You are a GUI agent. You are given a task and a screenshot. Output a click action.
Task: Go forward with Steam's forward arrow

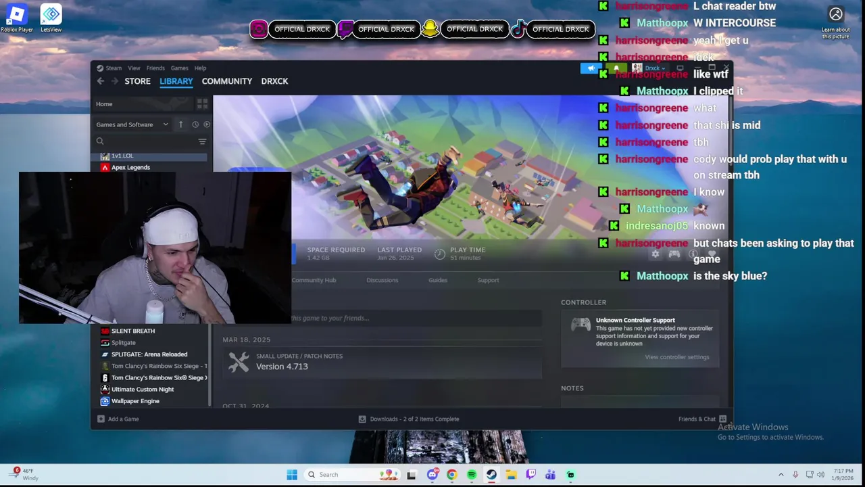(x=114, y=81)
